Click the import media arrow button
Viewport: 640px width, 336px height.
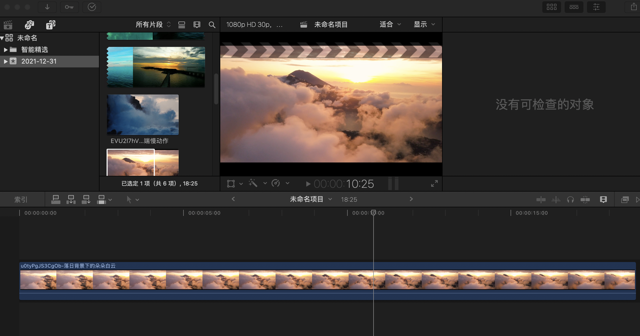47,7
